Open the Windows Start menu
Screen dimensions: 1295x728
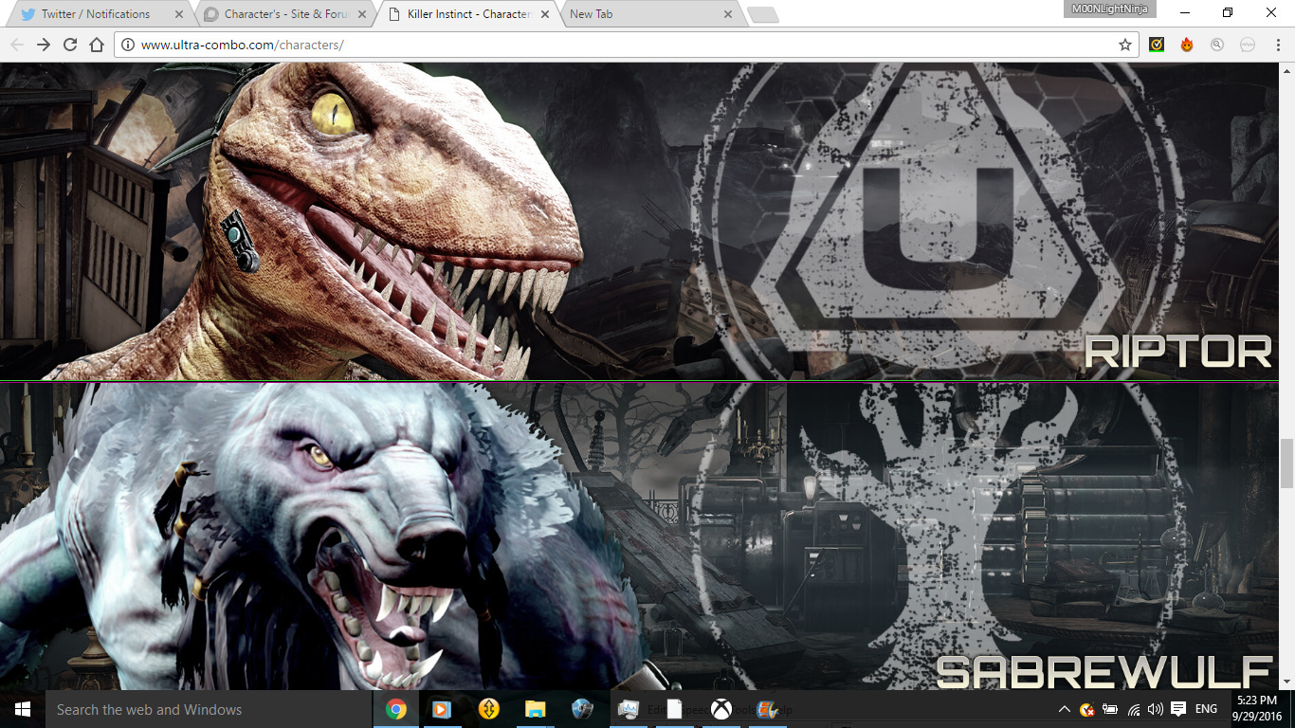pyautogui.click(x=22, y=709)
